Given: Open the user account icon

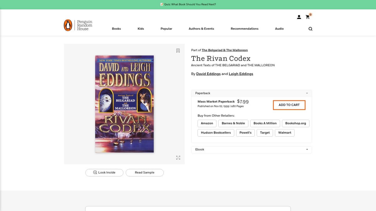Looking at the screenshot, I should click(299, 17).
